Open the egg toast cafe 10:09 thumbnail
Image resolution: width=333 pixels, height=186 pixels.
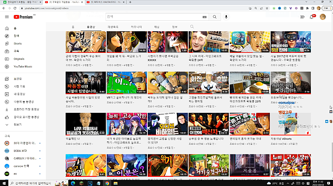(x=249, y=83)
